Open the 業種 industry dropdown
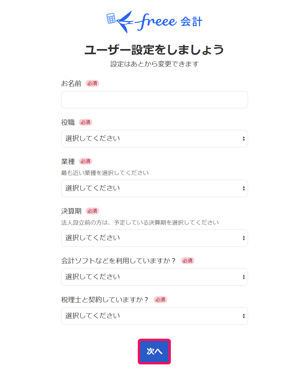The image size is (308, 379). (x=154, y=188)
